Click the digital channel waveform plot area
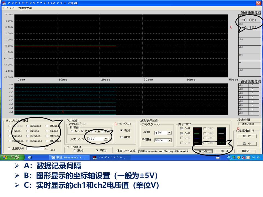 121,99
